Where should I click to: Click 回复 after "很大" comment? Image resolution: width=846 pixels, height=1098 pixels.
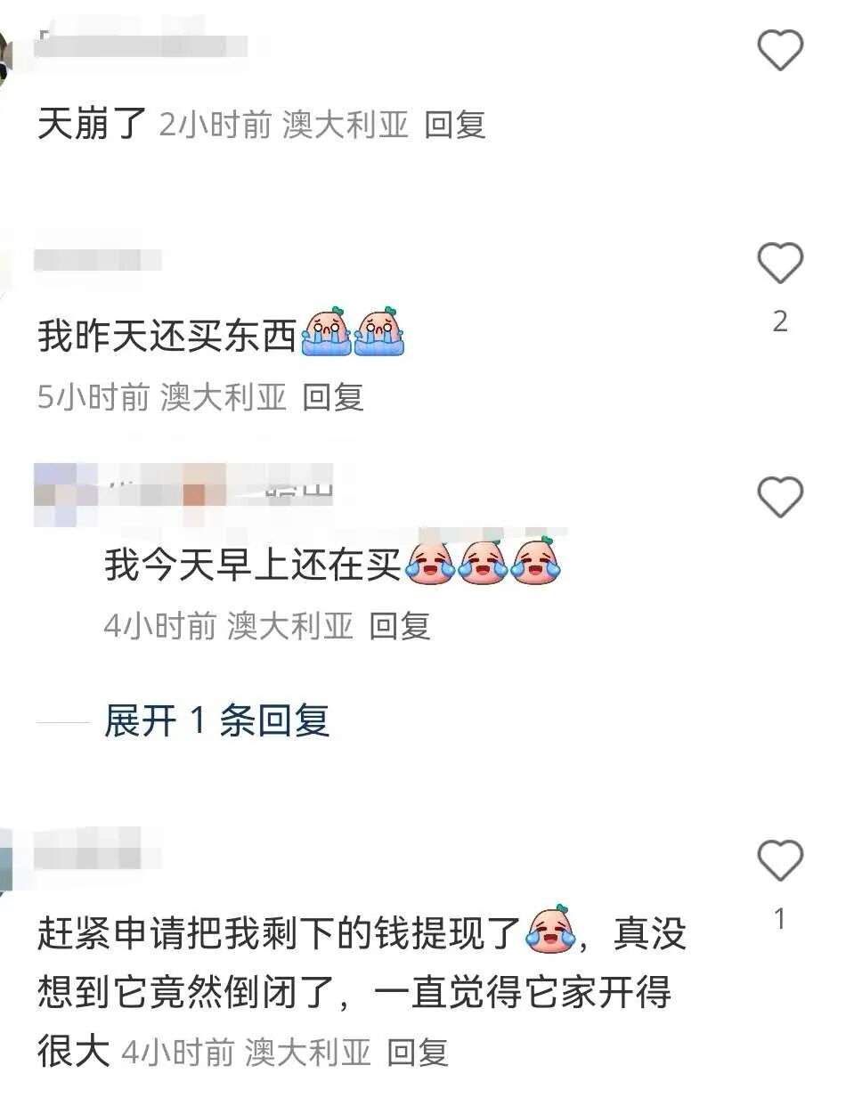pyautogui.click(x=418, y=1053)
